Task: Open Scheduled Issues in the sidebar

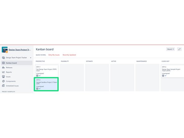Action: [x=12, y=86]
